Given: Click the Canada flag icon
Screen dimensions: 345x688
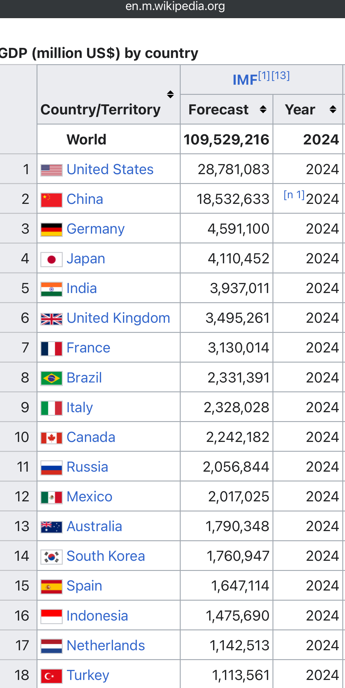Looking at the screenshot, I should tap(51, 438).
